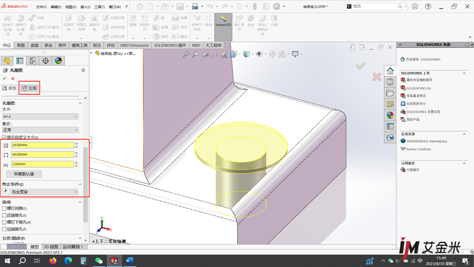Click the 恢复默认值 button
The width and height of the screenshot is (474, 267).
24,174
